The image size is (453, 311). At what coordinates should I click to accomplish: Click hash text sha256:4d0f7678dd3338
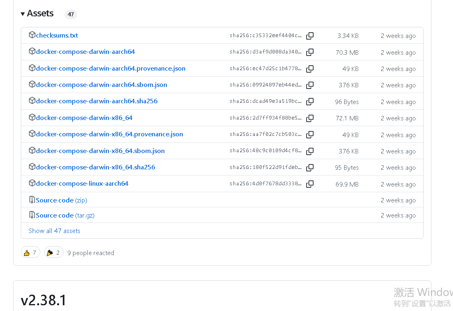point(265,184)
